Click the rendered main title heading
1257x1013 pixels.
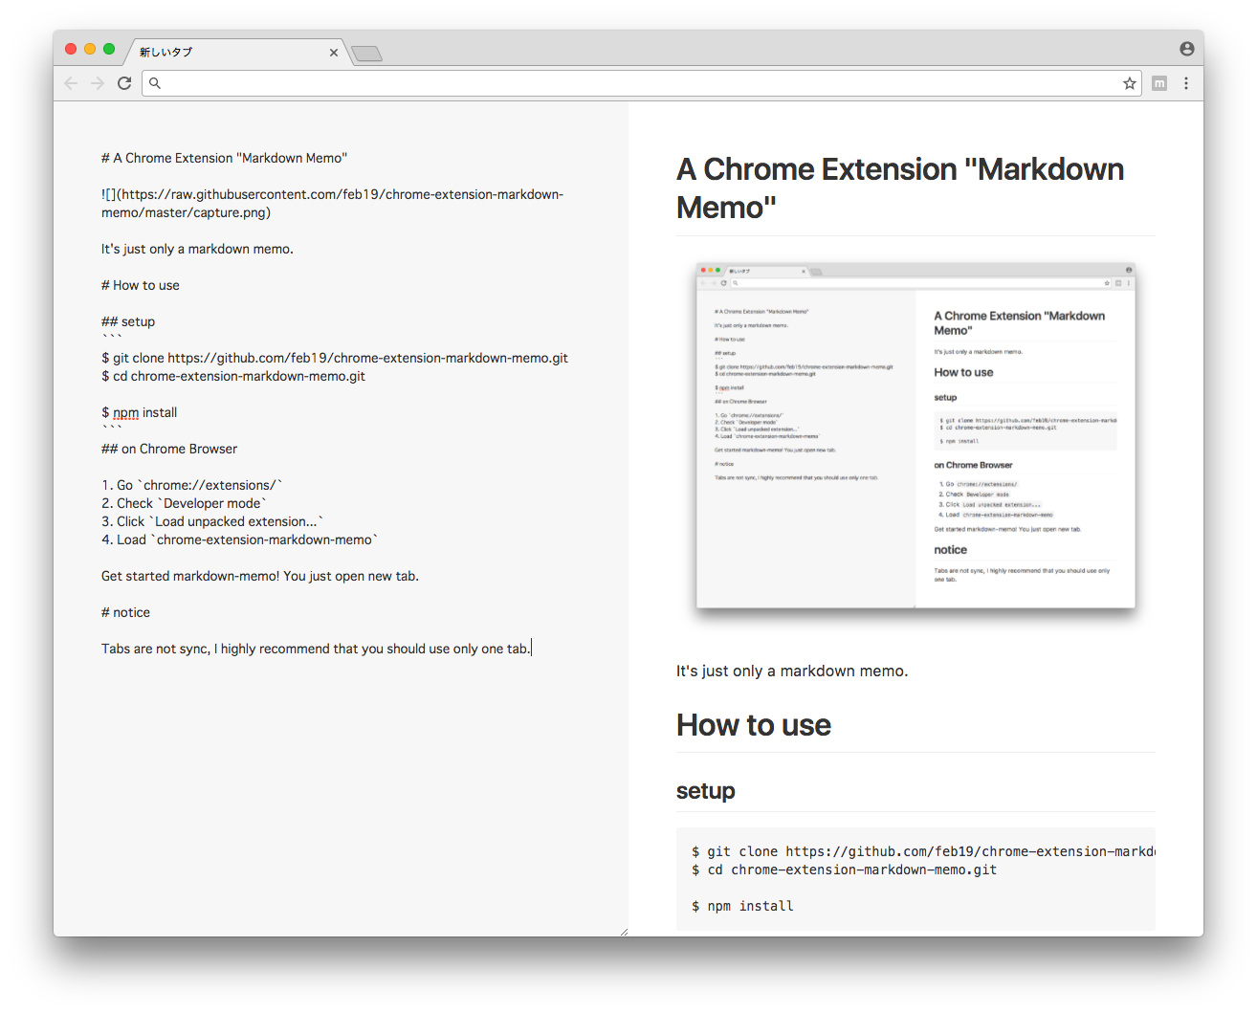[x=900, y=187]
